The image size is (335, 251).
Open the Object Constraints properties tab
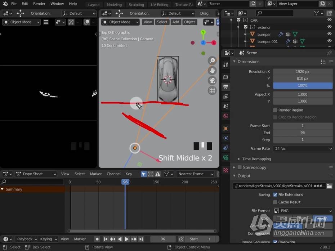(x=225, y=148)
